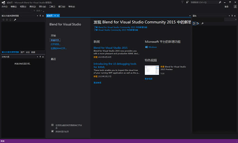Click the notifications flag icon in title bar
The height and width of the screenshot is (143, 238).
point(182,2)
